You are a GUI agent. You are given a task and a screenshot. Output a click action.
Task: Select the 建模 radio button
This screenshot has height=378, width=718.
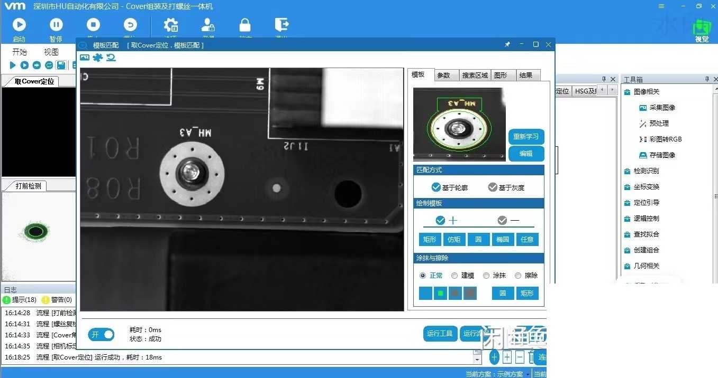tap(455, 276)
